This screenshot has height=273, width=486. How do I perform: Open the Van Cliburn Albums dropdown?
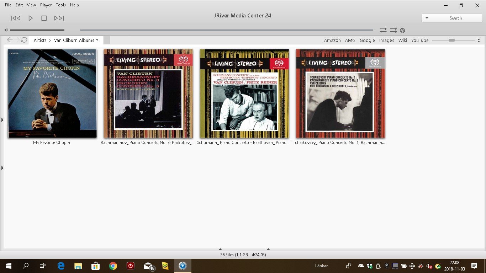point(76,40)
